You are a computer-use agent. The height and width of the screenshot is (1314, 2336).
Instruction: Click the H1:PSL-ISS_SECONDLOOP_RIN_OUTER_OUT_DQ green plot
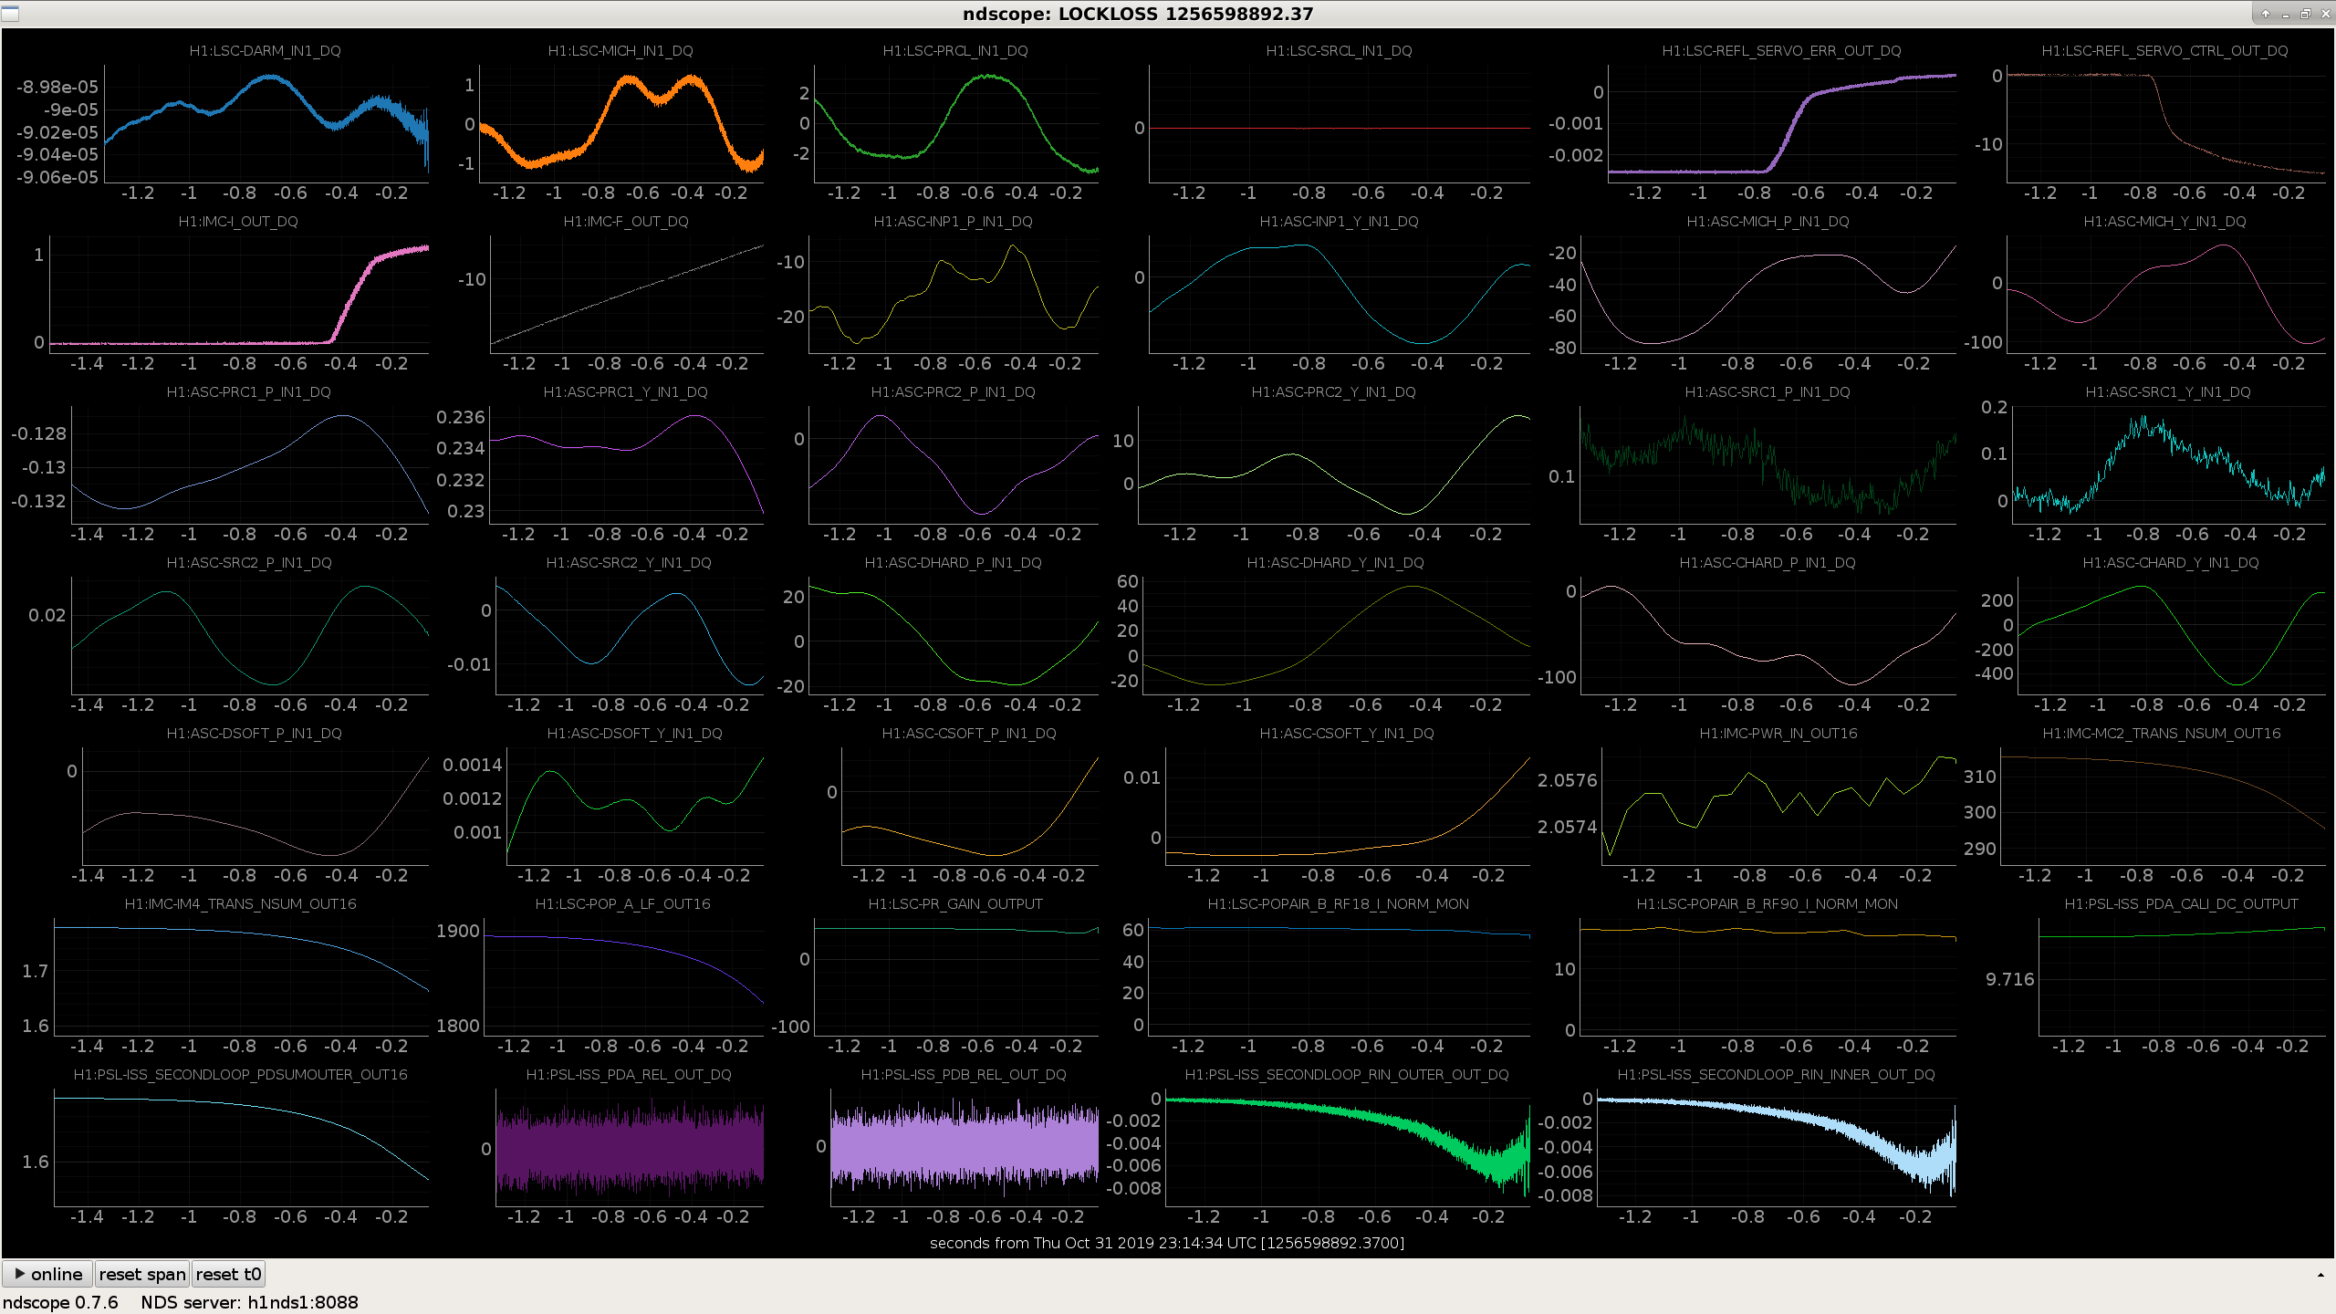point(1348,1147)
